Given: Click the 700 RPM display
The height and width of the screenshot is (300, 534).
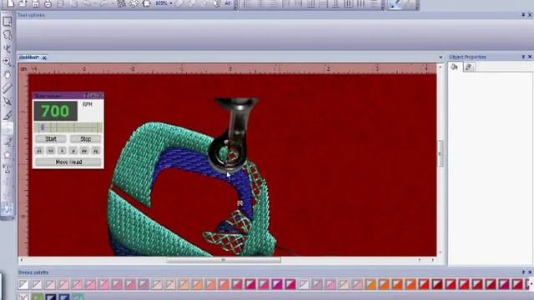Looking at the screenshot, I should tap(55, 111).
